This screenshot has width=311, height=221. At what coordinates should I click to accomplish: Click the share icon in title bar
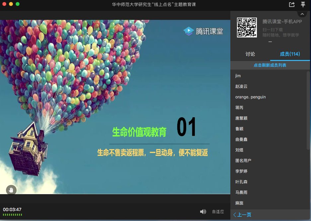(292, 5)
